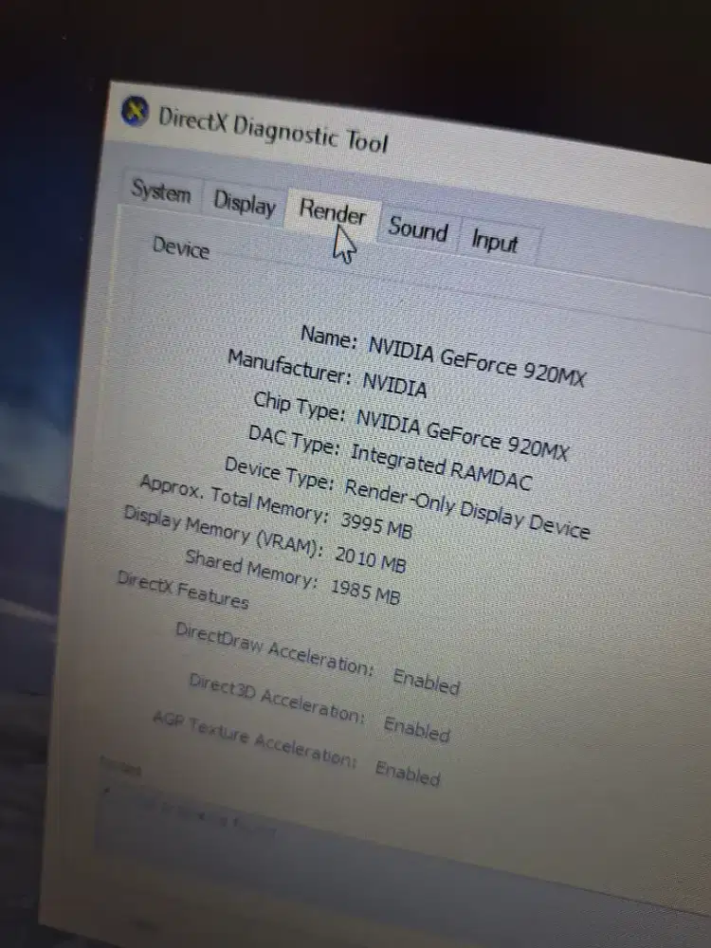
Task: Click the shared memory value 1985 MB
Action: tap(365, 591)
